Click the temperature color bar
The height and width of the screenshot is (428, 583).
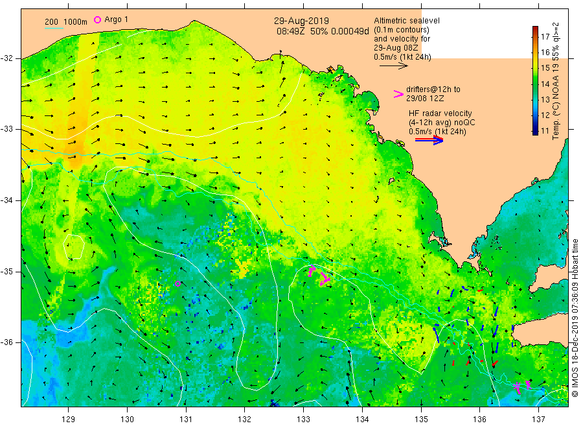(535, 80)
